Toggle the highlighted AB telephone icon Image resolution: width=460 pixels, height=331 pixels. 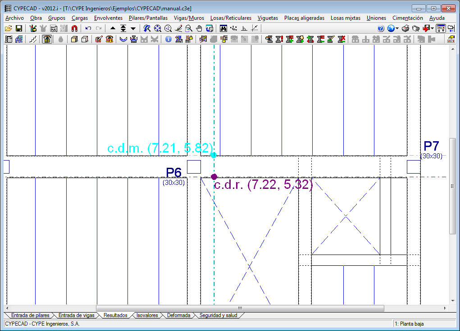coord(47,39)
